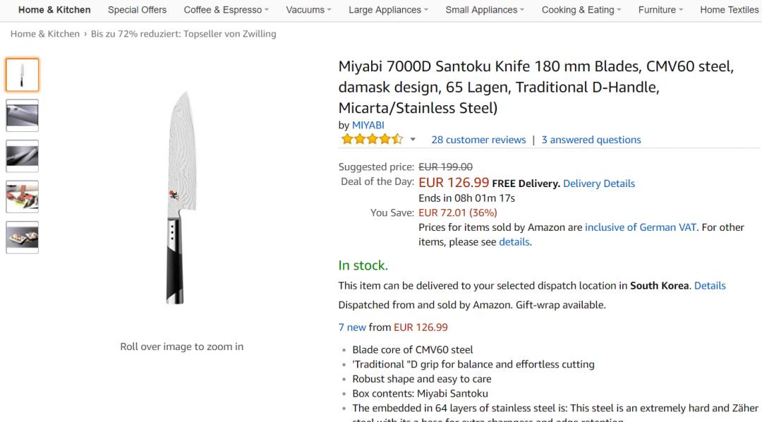762x422 pixels.
Task: Select the second product thumbnail
Action: point(23,115)
